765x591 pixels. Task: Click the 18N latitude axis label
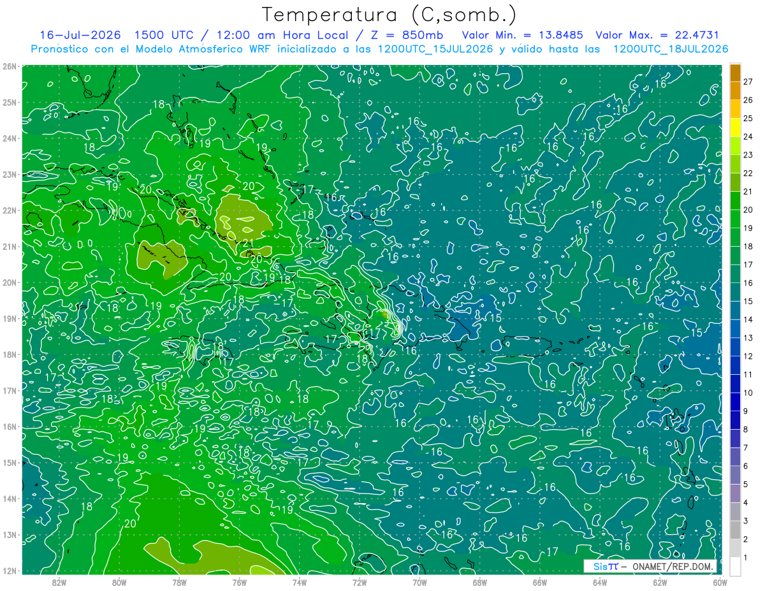click(10, 354)
